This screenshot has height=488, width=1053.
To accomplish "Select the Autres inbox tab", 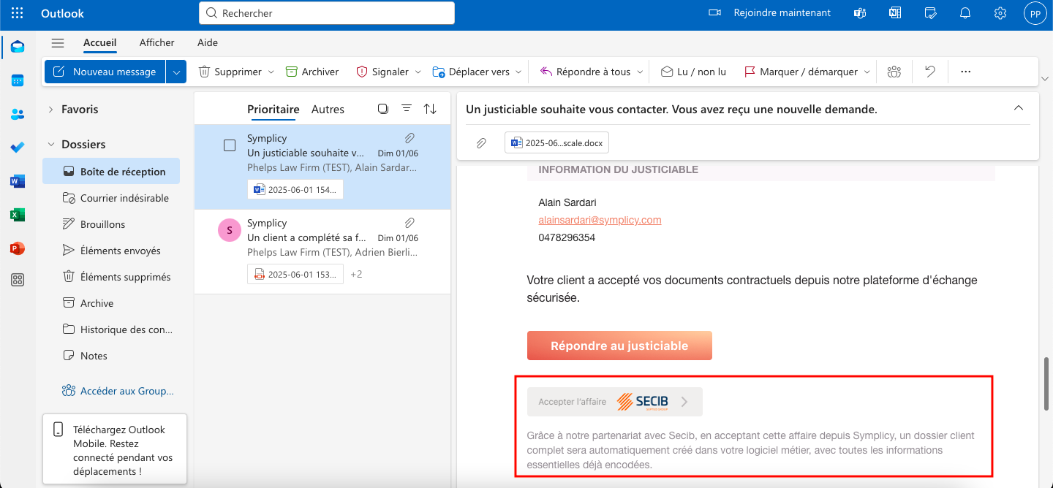I will pos(328,109).
